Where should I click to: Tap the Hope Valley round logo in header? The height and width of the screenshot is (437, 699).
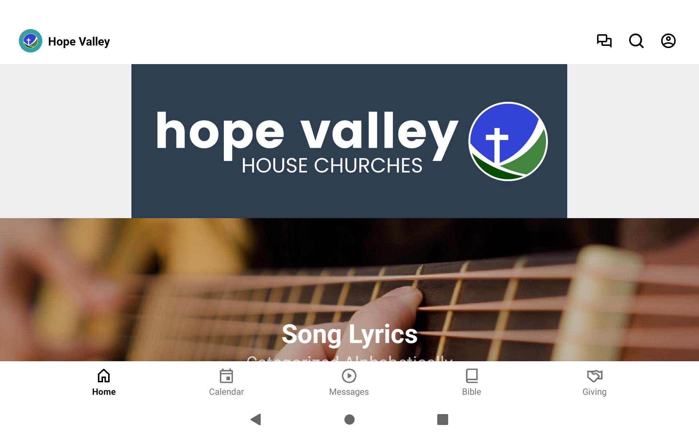click(31, 41)
